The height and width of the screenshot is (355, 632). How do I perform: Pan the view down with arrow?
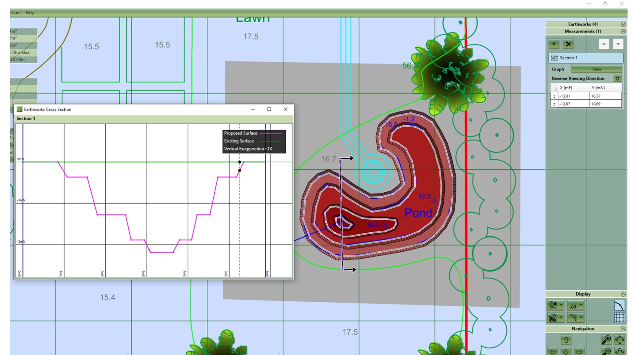(566, 352)
